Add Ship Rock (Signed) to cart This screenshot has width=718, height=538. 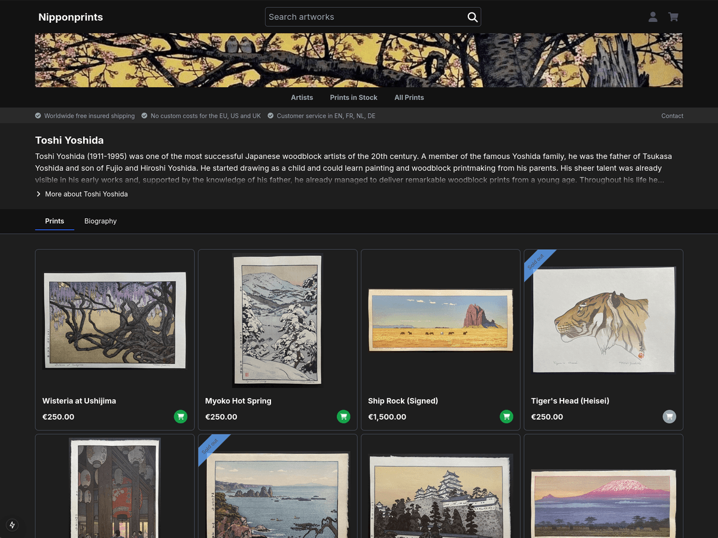coord(506,417)
